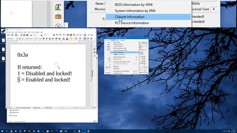
Task: Toggle underline formatting in Writer
Action: [50, 38]
